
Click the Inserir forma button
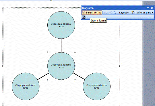pos(92,13)
